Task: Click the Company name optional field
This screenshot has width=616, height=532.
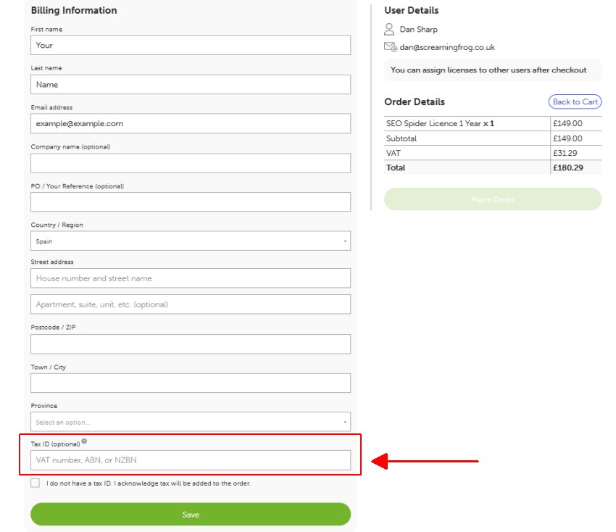Action: coord(190,163)
